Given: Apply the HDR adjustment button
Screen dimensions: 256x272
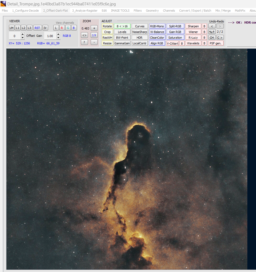Looking at the screenshot, I should [x=140, y=38].
